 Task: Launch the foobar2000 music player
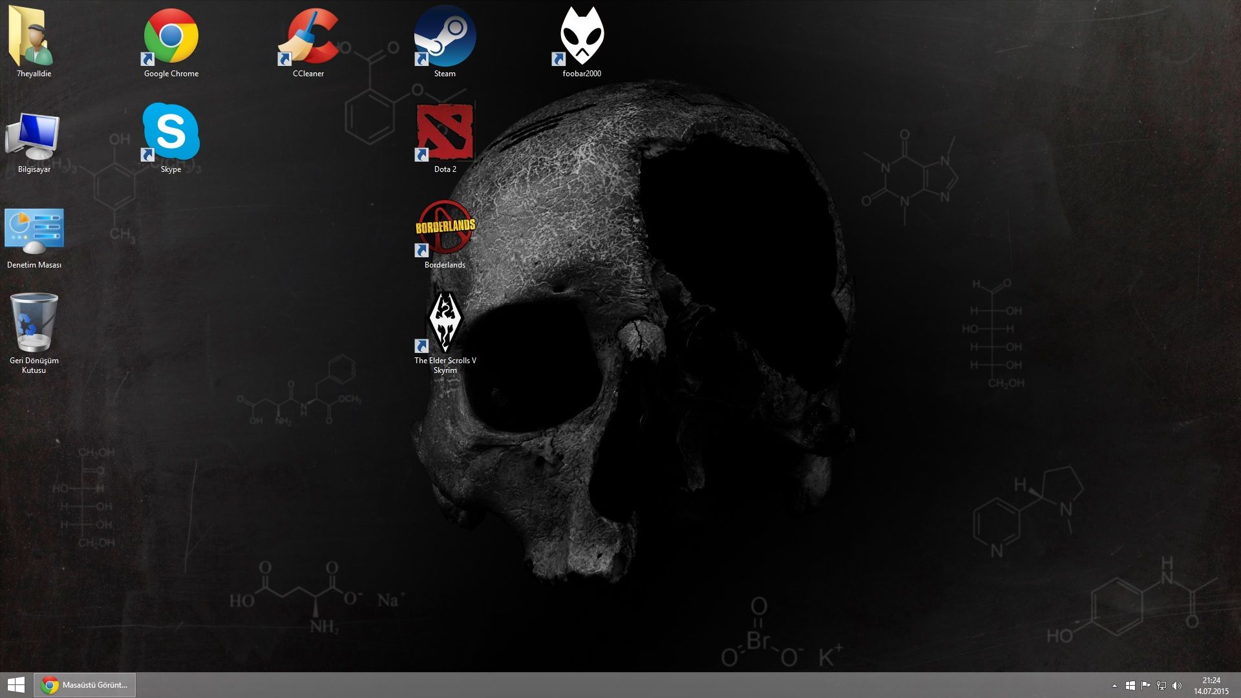580,36
